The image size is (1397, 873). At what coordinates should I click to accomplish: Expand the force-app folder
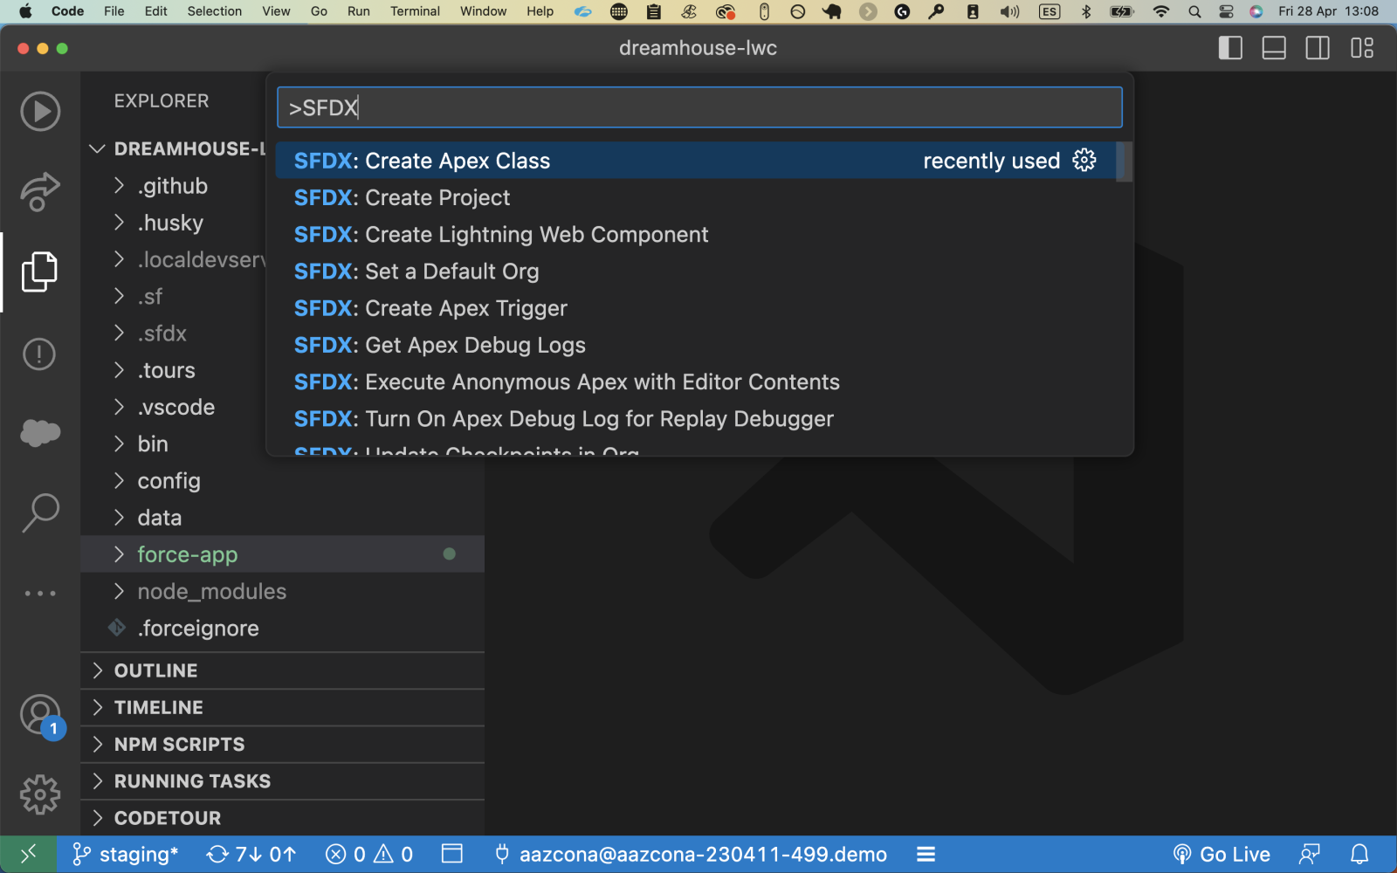tap(187, 554)
